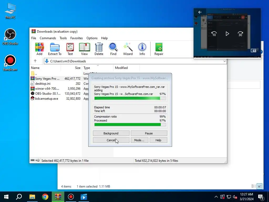
Task: Launch the Wizard wand icon
Action: click(x=128, y=49)
